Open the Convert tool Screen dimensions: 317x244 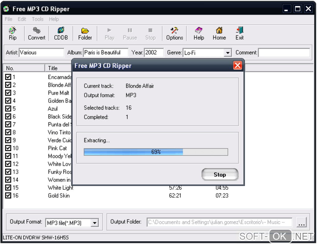[x=37, y=34]
